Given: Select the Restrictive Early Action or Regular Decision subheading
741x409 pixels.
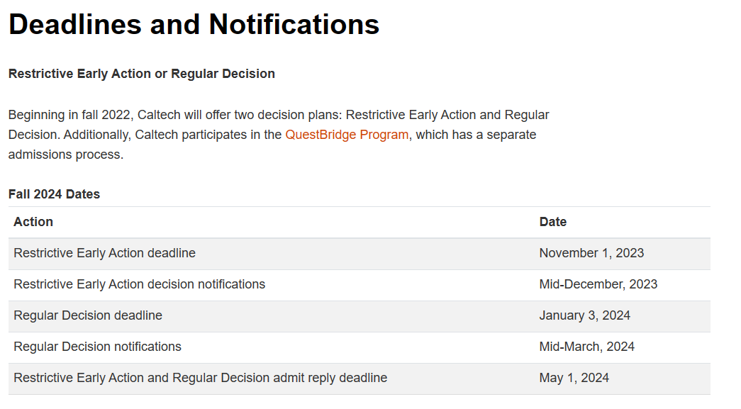Looking at the screenshot, I should point(142,74).
